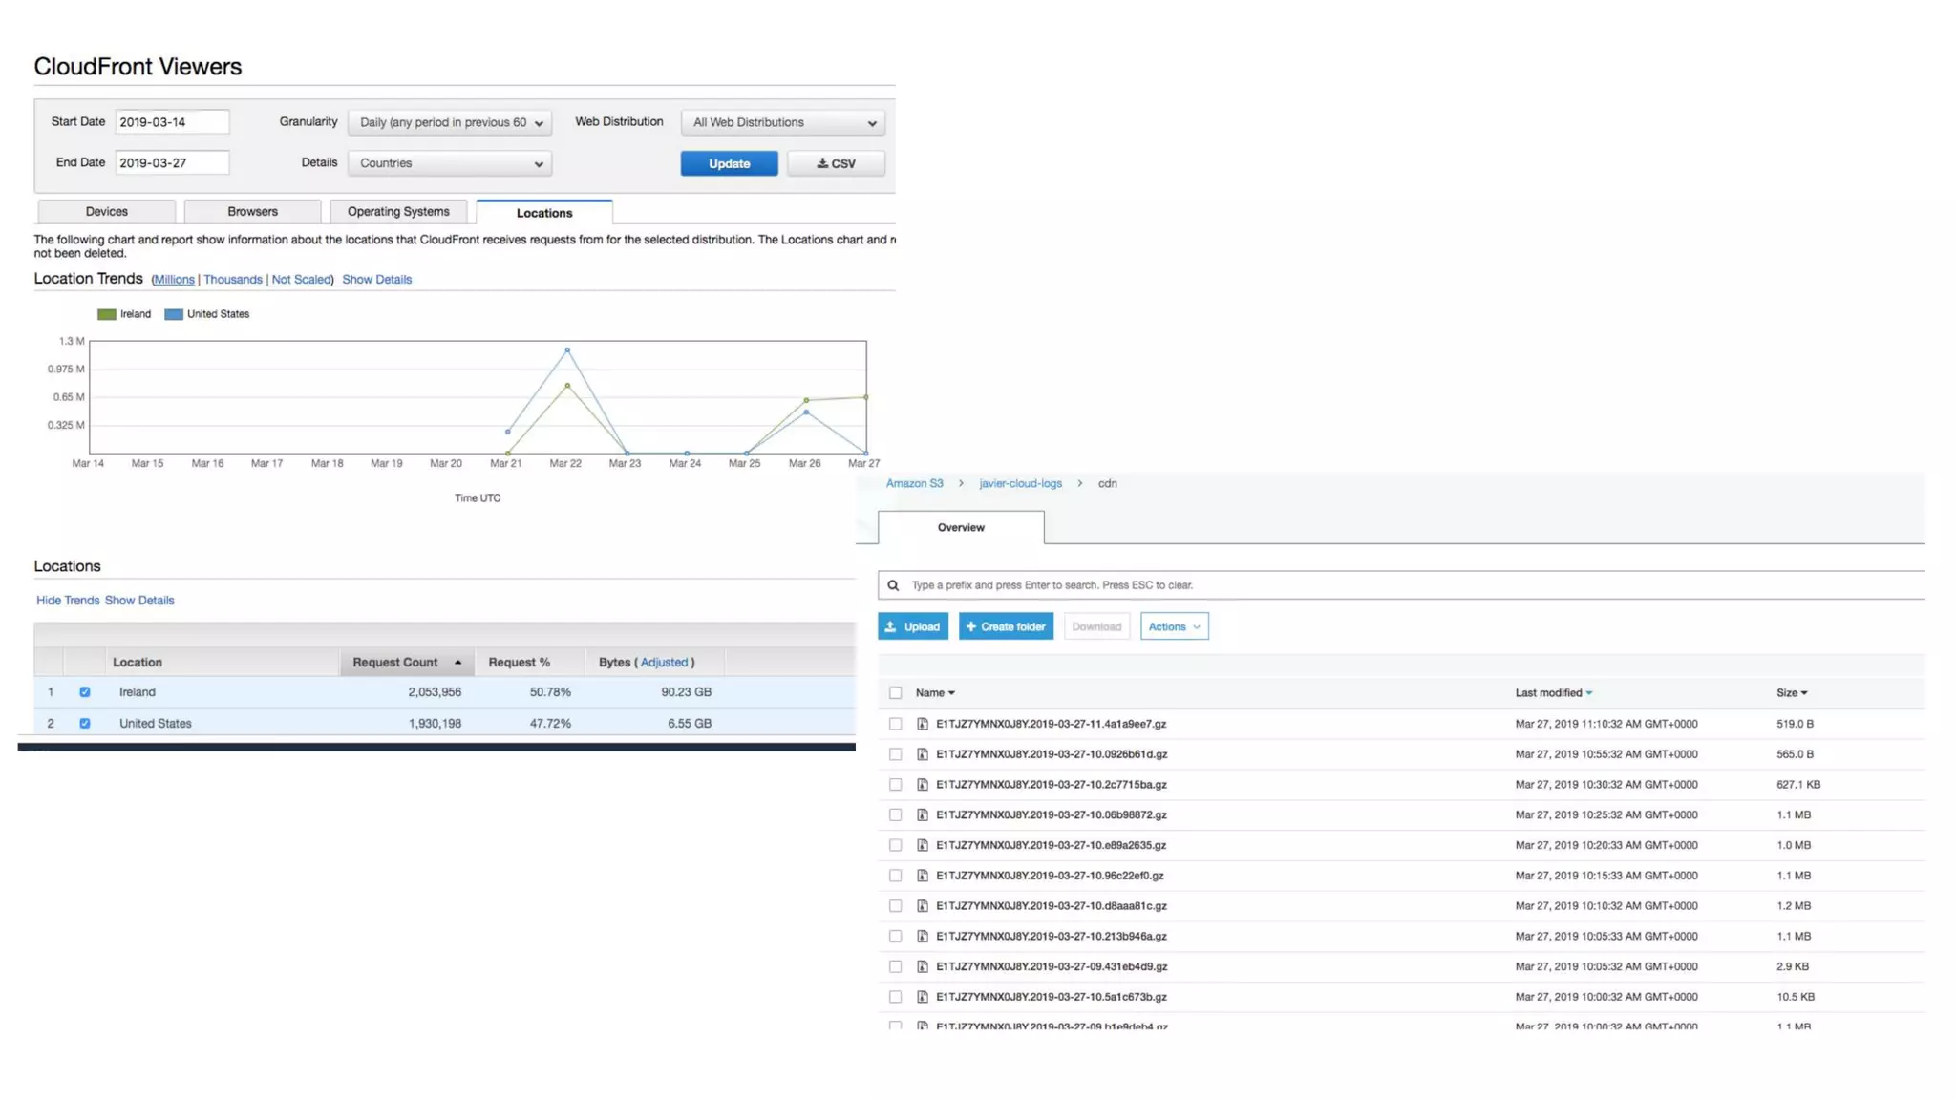Expand the Actions dropdown menu

1174,626
